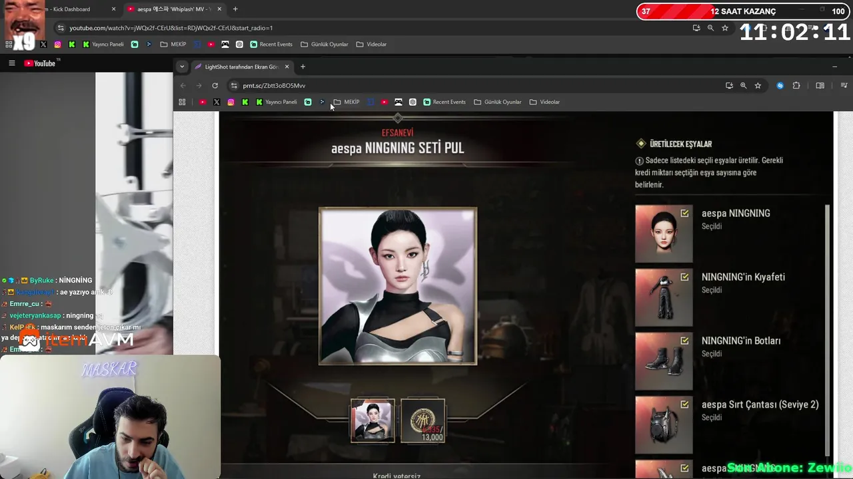Viewport: 853px width, 479px height.
Task: Open X bookmark in front window bookmarks bar
Action: 217,102
